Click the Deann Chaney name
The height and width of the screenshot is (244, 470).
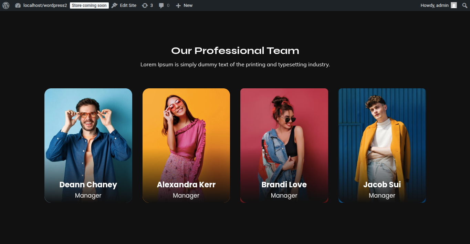click(x=88, y=185)
